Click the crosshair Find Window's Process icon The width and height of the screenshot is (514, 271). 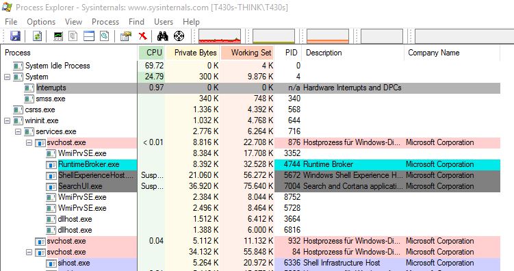179,36
